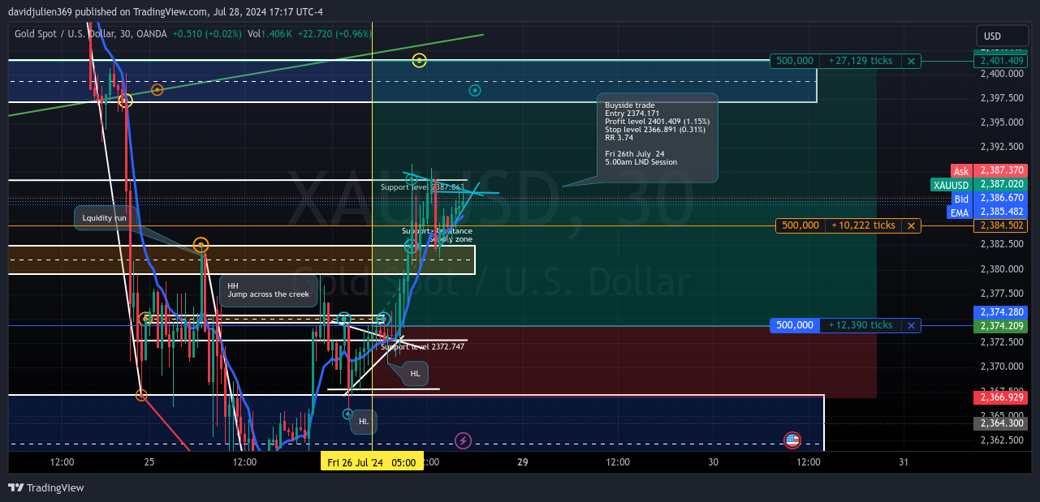Viewport: 1040px width, 502px height.
Task: Select the orange circle marker above the HH callout
Action: [x=201, y=244]
